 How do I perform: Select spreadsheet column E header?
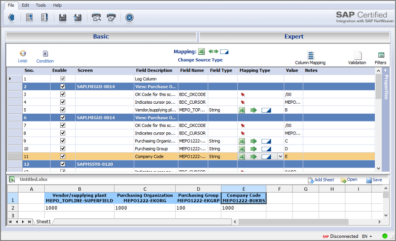244,189
